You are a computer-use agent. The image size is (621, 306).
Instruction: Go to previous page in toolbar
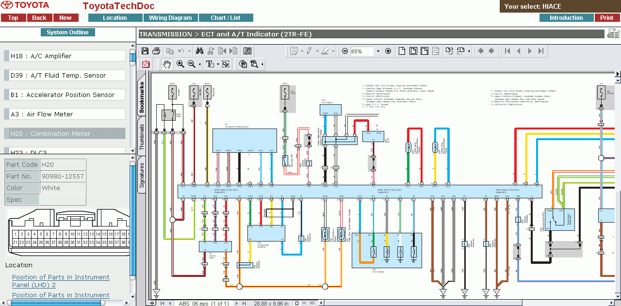coord(519,51)
